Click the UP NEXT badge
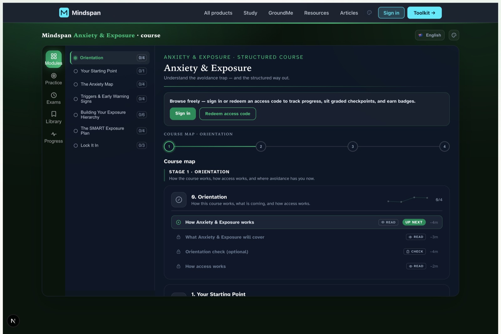This screenshot has height=334, width=501. point(414,222)
